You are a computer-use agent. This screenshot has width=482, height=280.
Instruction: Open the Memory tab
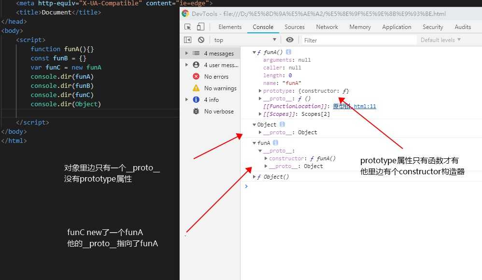360,27
